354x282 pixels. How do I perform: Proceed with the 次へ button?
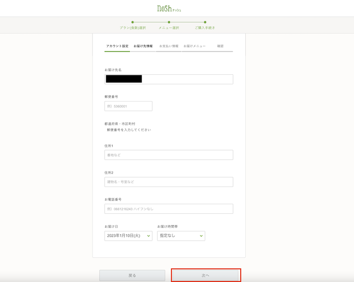coord(205,275)
